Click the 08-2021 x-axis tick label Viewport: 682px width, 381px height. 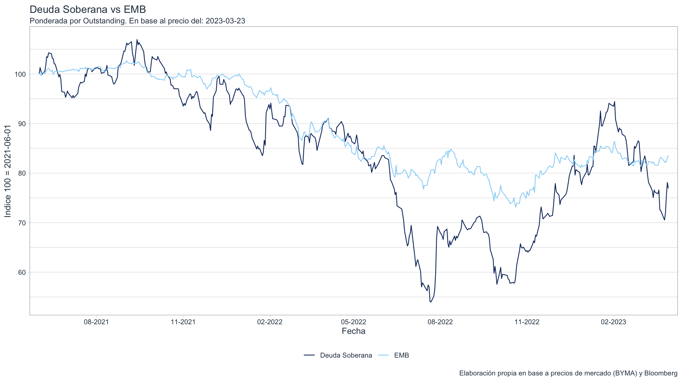[x=96, y=322]
